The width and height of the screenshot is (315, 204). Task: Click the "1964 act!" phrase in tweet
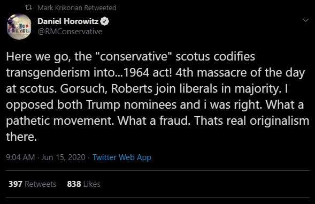pos(148,72)
